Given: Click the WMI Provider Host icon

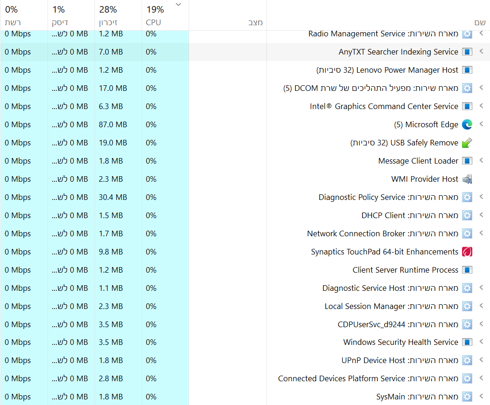Looking at the screenshot, I should tap(467, 179).
